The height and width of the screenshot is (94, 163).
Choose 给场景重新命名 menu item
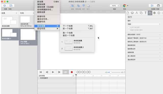[47, 10]
